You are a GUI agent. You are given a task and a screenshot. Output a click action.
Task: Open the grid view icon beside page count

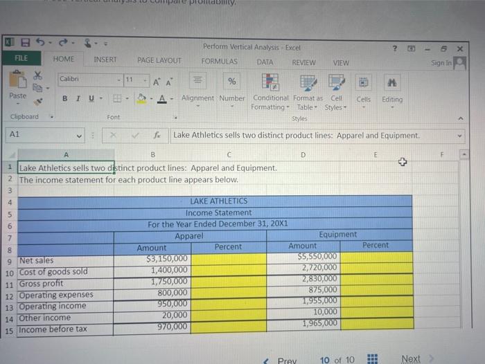click(373, 358)
